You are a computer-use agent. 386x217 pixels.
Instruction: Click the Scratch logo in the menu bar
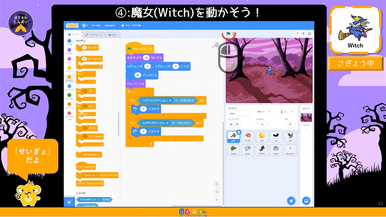click(x=72, y=26)
